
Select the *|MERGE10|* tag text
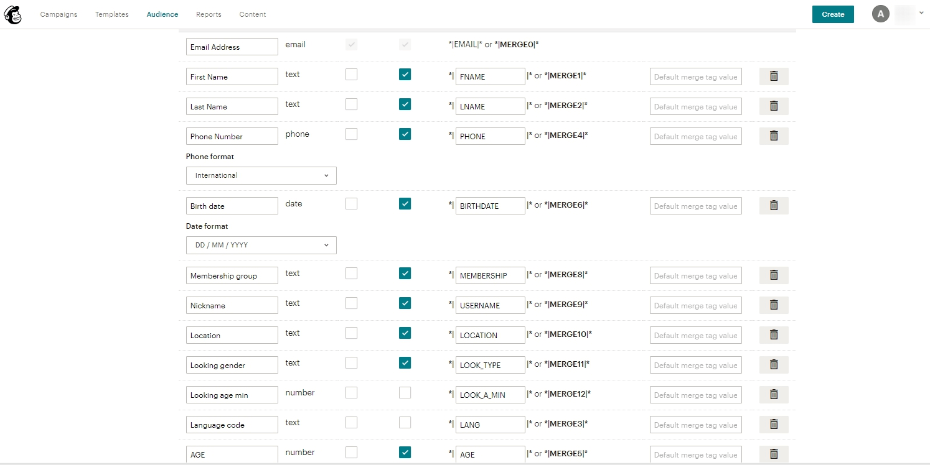tap(568, 334)
